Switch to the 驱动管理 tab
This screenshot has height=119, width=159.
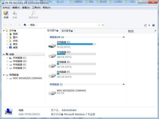click(67, 31)
